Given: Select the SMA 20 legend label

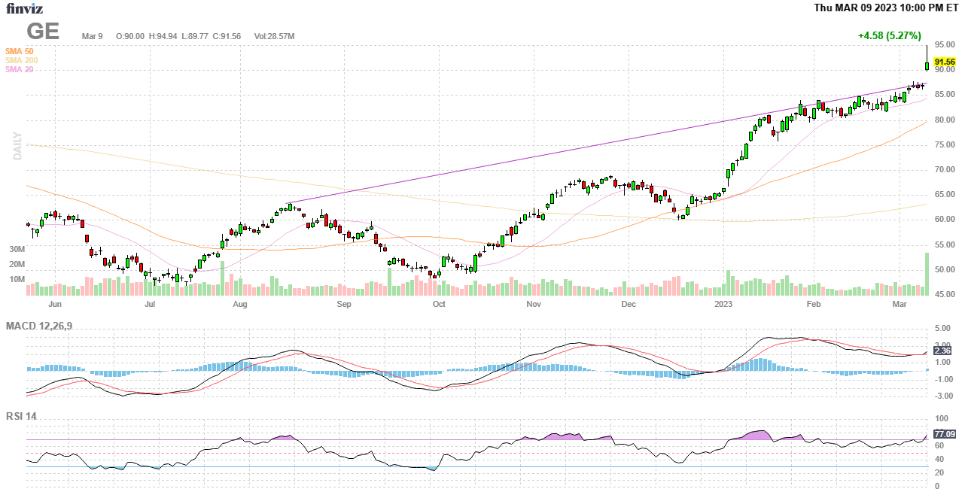Looking at the screenshot, I should 19,69.
